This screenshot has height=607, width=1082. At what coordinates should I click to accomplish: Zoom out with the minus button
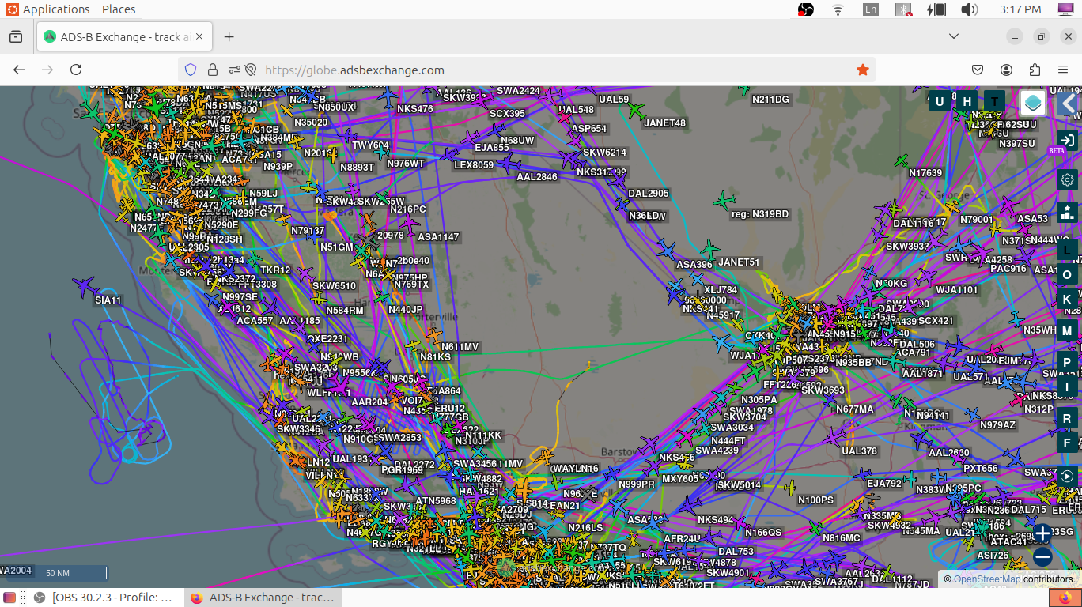click(1042, 556)
